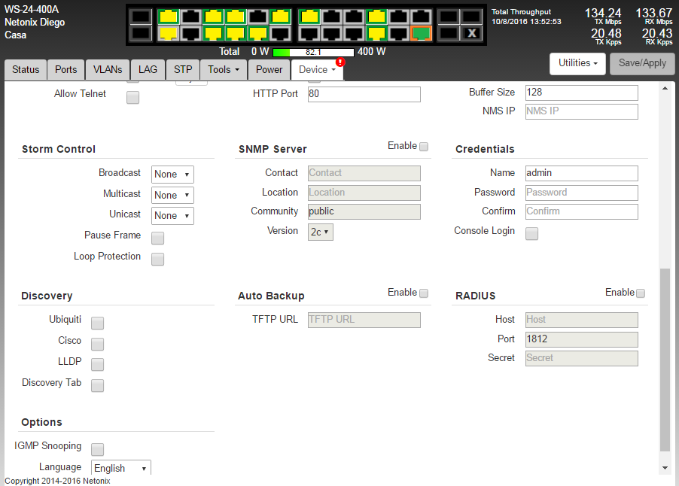Viewport: 679px width, 486px height.
Task: Open the Language dropdown
Action: coord(120,468)
